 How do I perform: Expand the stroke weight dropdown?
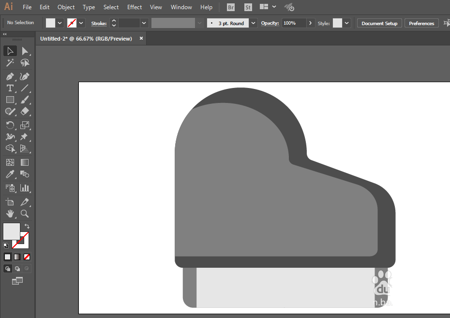click(x=144, y=23)
